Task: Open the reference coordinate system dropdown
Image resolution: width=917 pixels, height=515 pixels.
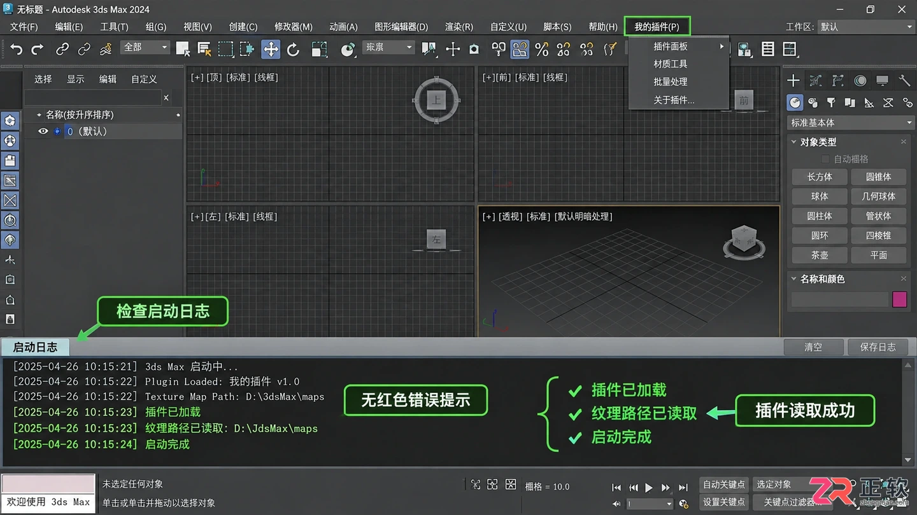Action: [388, 47]
